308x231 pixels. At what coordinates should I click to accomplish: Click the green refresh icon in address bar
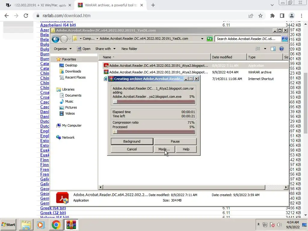click(x=210, y=39)
